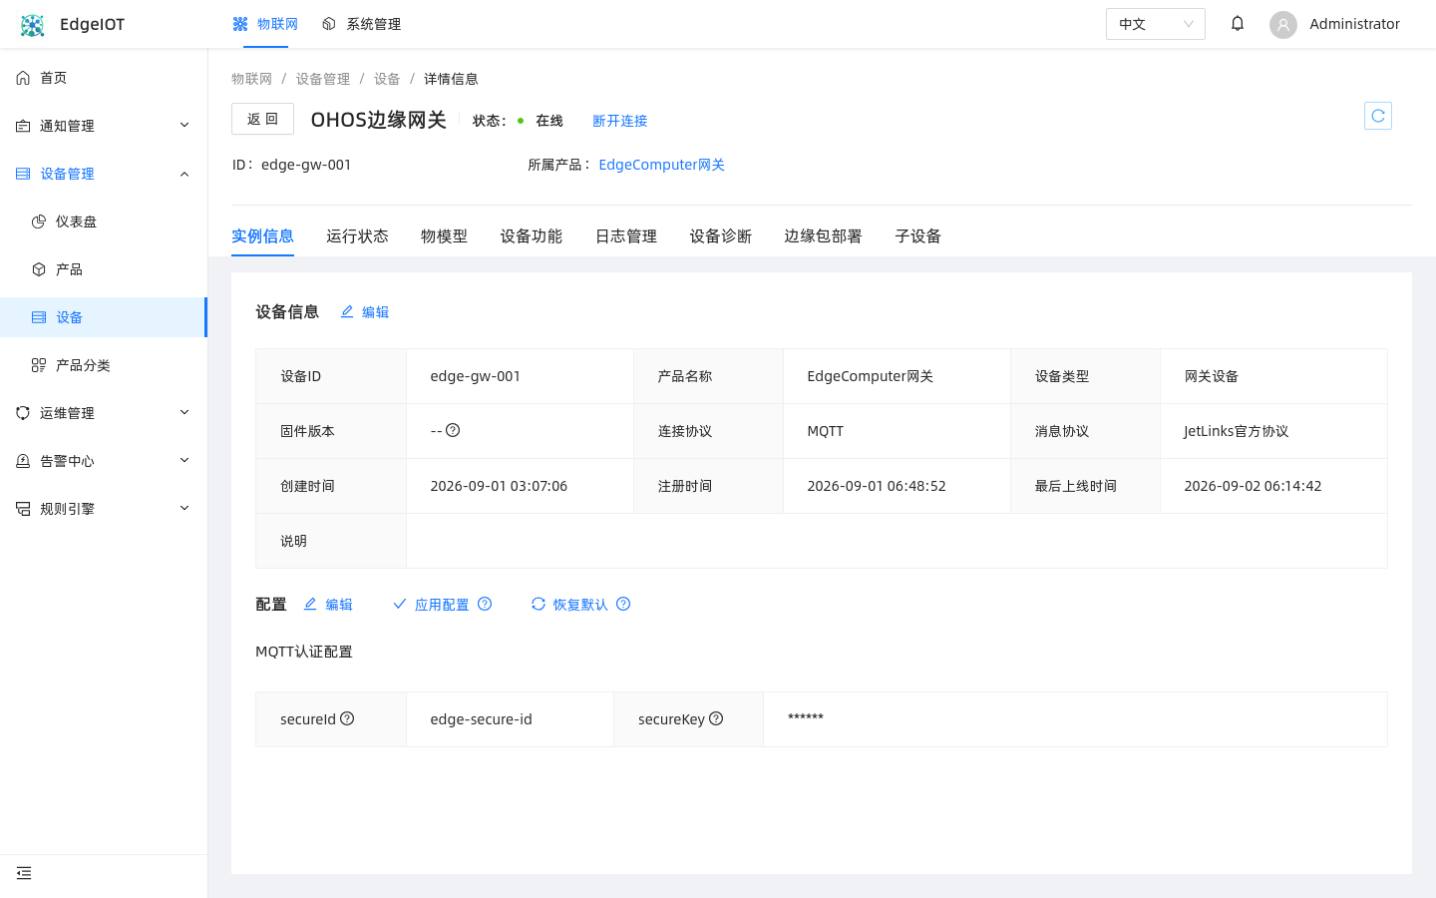Click help icon next to 应用配置
Image resolution: width=1436 pixels, height=898 pixels.
point(485,604)
